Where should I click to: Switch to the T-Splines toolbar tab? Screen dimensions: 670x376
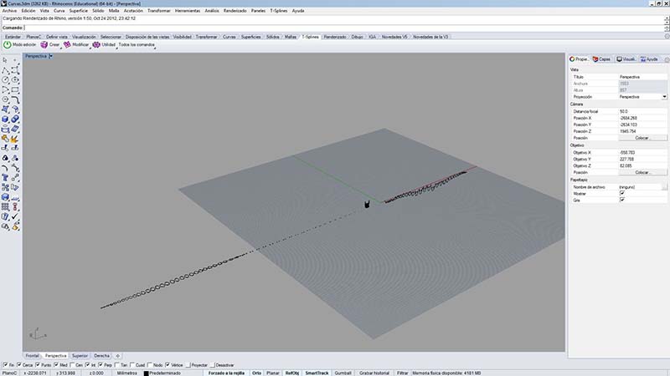[x=310, y=37]
